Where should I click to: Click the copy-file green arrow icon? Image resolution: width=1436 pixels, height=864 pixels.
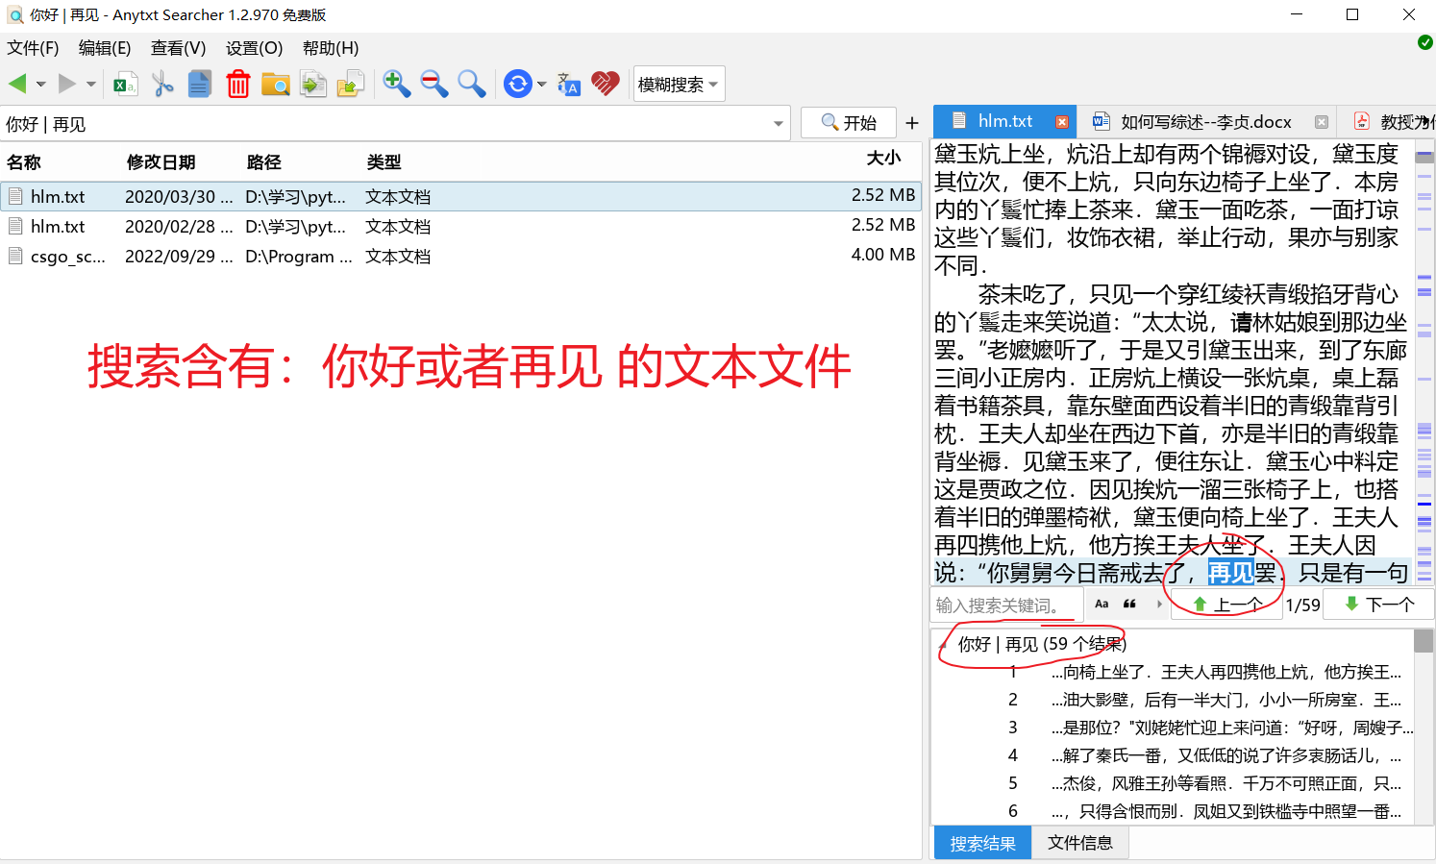click(x=313, y=85)
